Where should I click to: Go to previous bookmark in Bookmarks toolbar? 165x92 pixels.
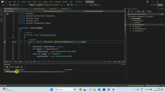11,67
